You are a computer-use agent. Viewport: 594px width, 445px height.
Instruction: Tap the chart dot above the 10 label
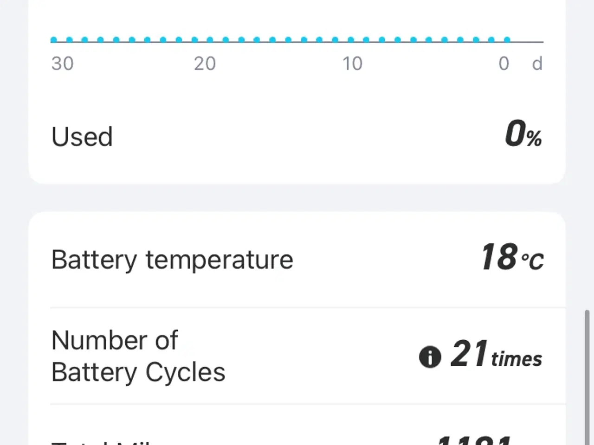click(x=351, y=40)
